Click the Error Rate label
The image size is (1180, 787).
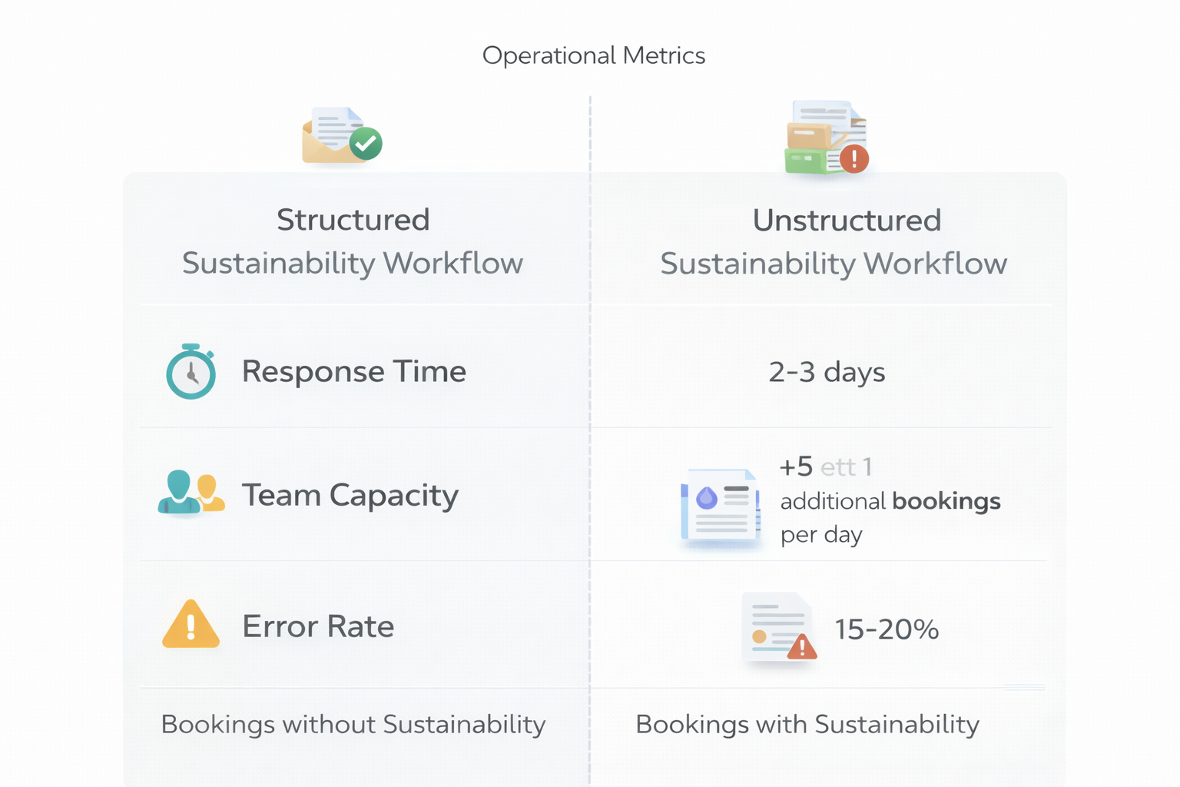(317, 626)
